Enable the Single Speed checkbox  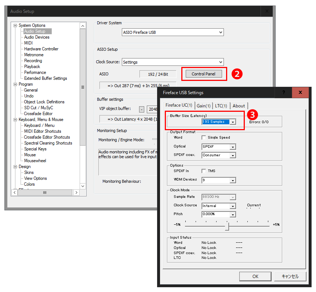204,138
